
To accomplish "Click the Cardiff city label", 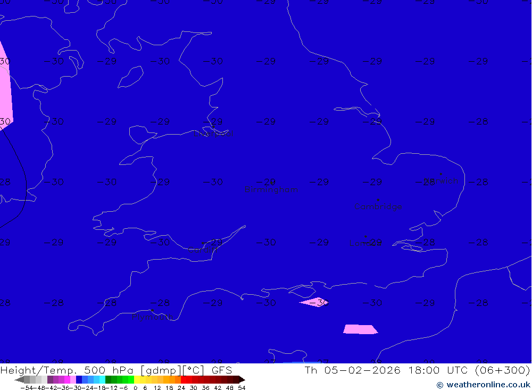I will 202,250.
